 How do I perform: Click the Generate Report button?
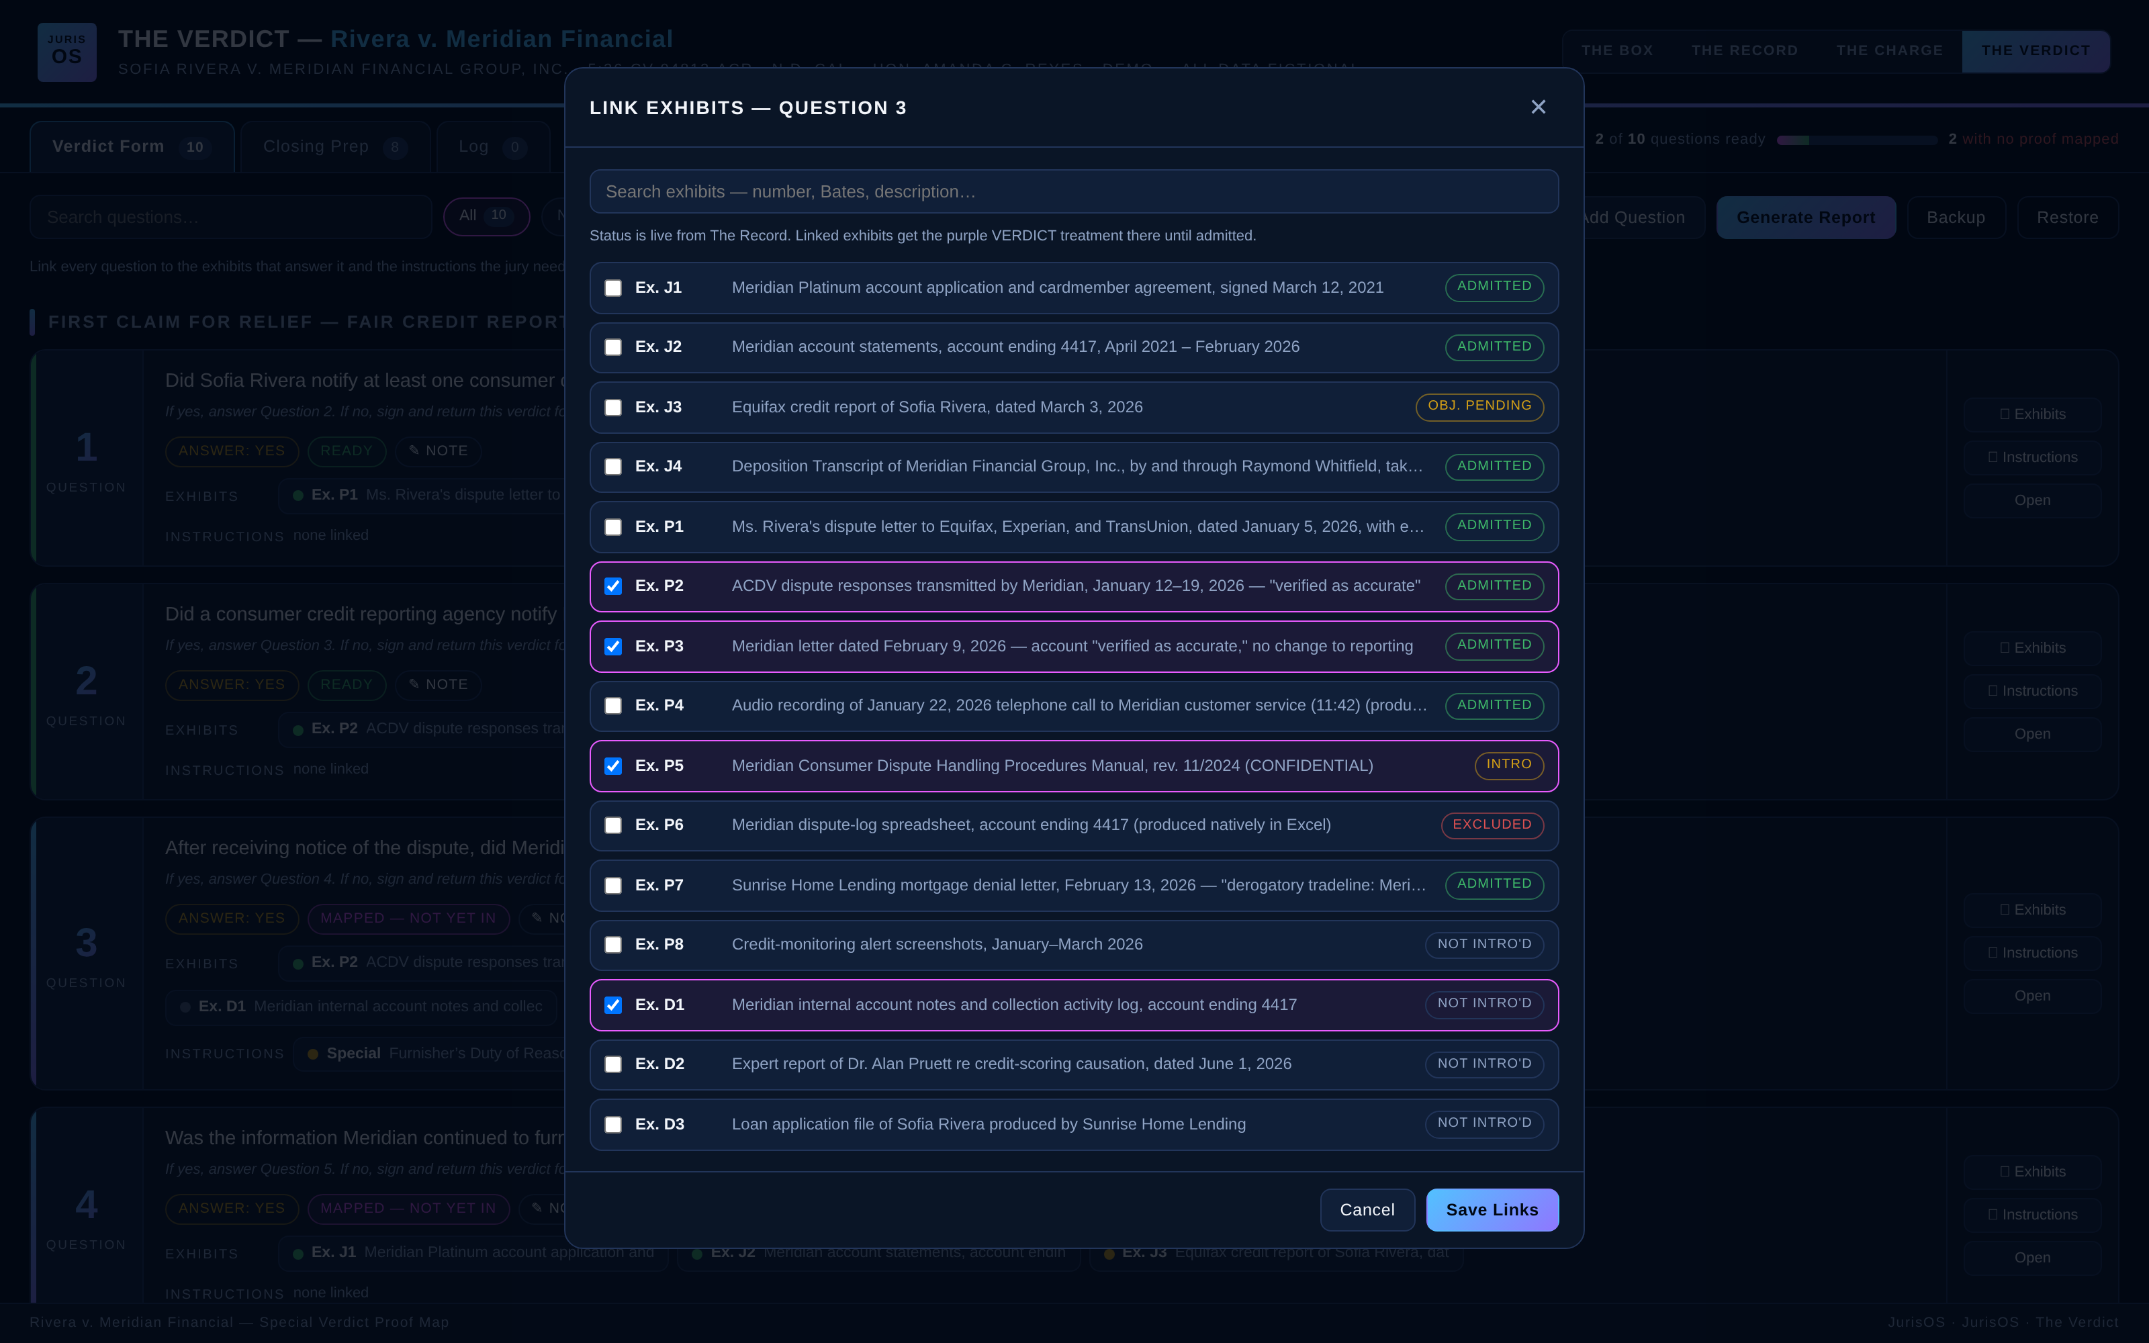(x=1805, y=218)
